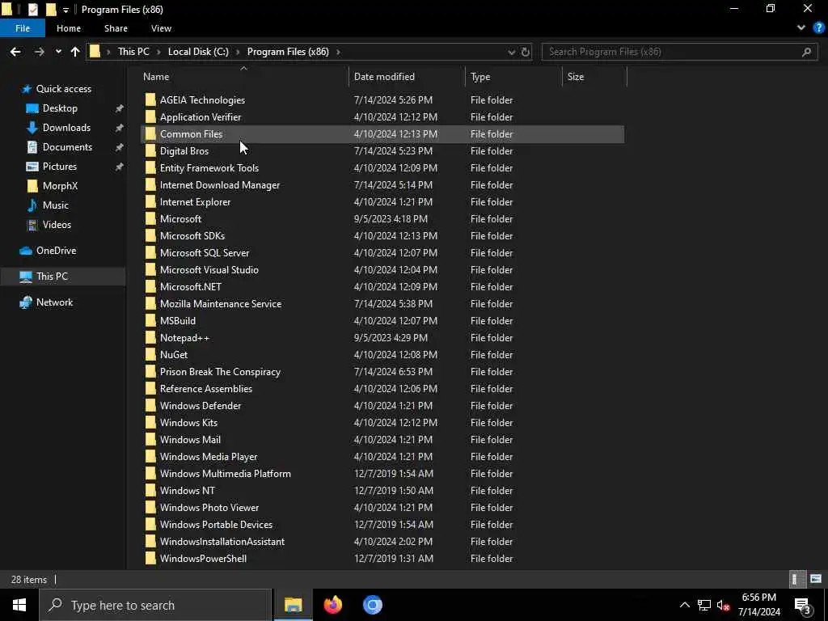
Task: Switch to the Share ribbon tab
Action: tap(116, 28)
